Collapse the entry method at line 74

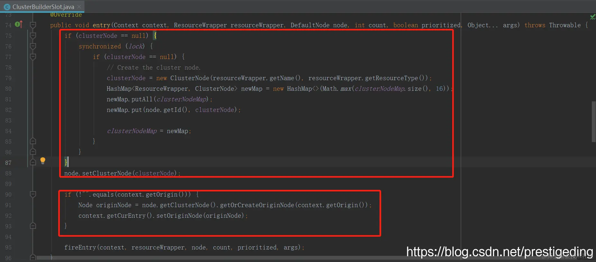tap(33, 25)
